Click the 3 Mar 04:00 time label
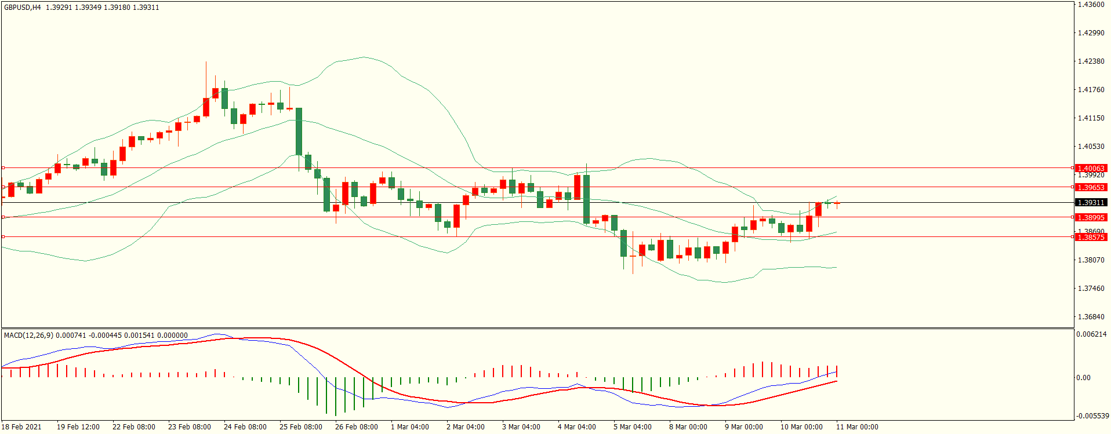This screenshot has height=434, width=1111. pyautogui.click(x=521, y=427)
